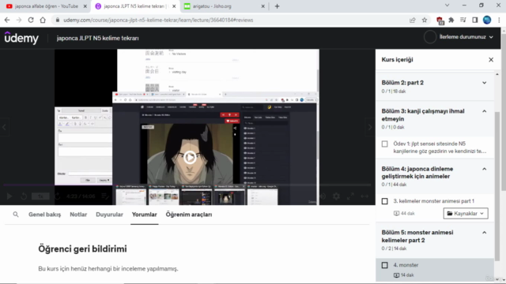Screen dimensions: 506x284
Task: Go to the previous lecture arrow
Action: click(x=4, y=127)
